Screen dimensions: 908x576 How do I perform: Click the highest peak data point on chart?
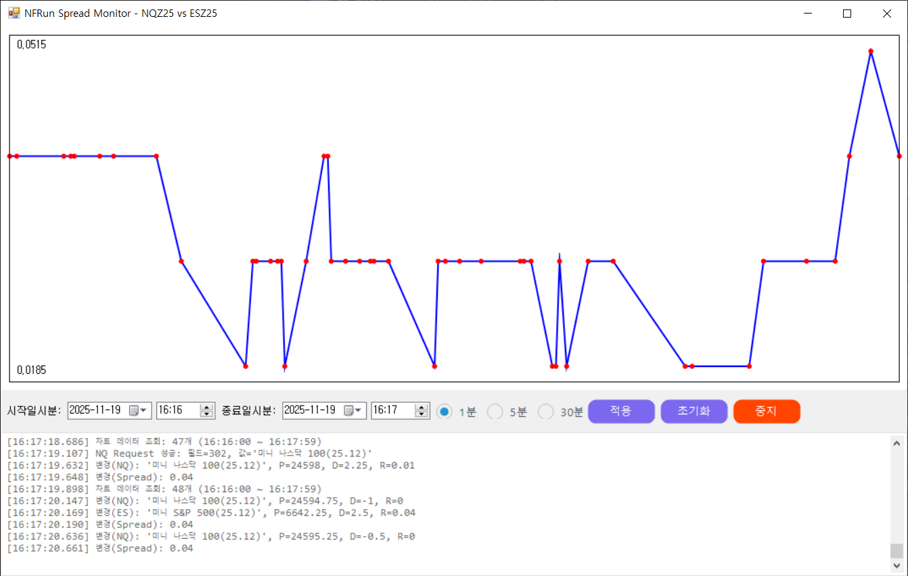coord(871,51)
